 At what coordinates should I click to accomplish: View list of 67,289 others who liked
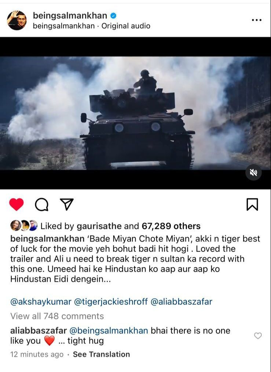[x=171, y=226]
